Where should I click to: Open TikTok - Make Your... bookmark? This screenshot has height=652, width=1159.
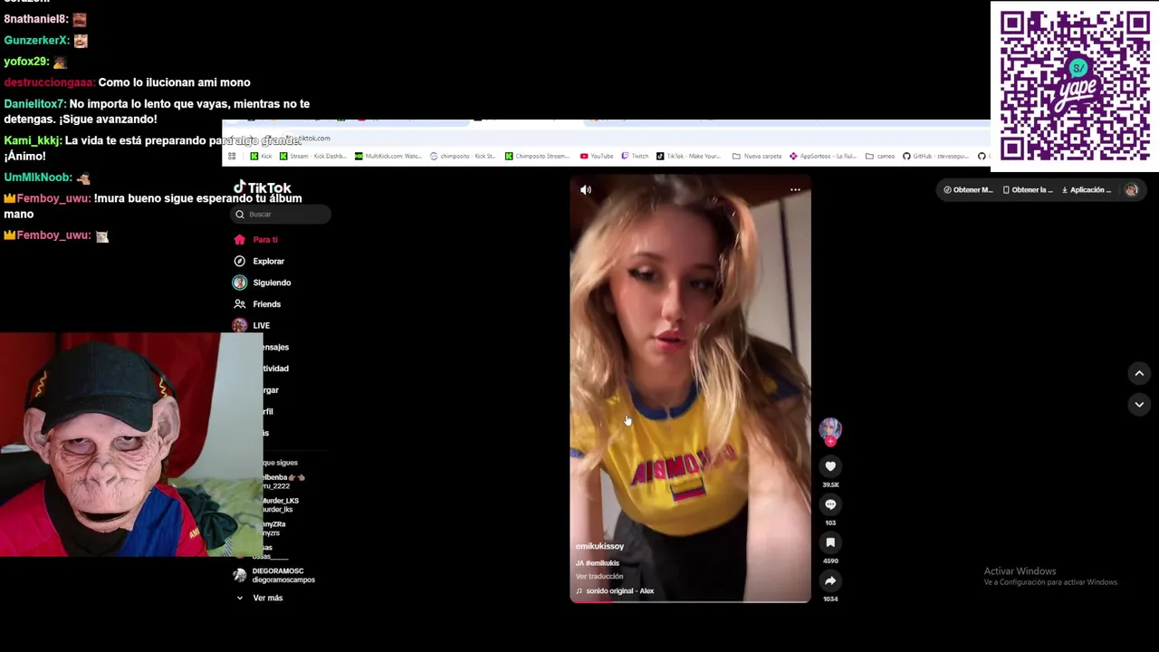pos(688,156)
